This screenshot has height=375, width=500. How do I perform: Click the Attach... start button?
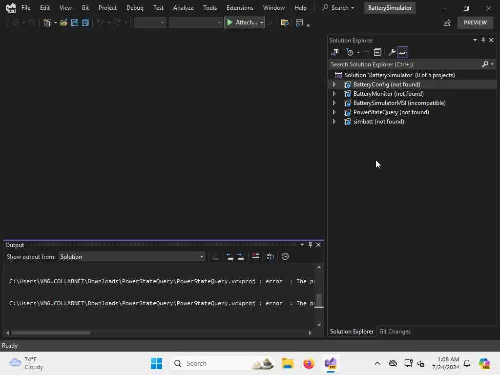pyautogui.click(x=242, y=22)
